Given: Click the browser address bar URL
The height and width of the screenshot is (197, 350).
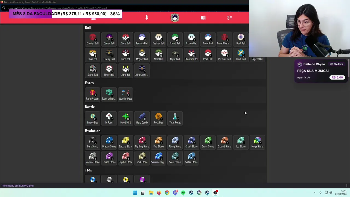Looking at the screenshot, I should pos(57,8).
